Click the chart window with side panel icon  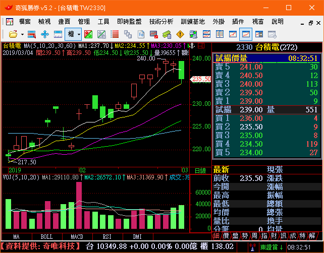coord(259,34)
